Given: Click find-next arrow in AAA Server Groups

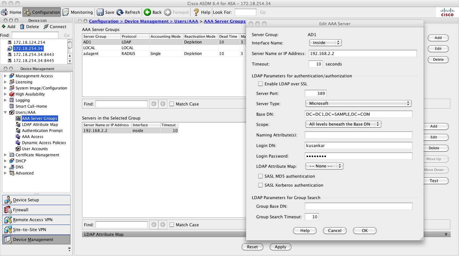Looking at the screenshot, I should (154, 104).
